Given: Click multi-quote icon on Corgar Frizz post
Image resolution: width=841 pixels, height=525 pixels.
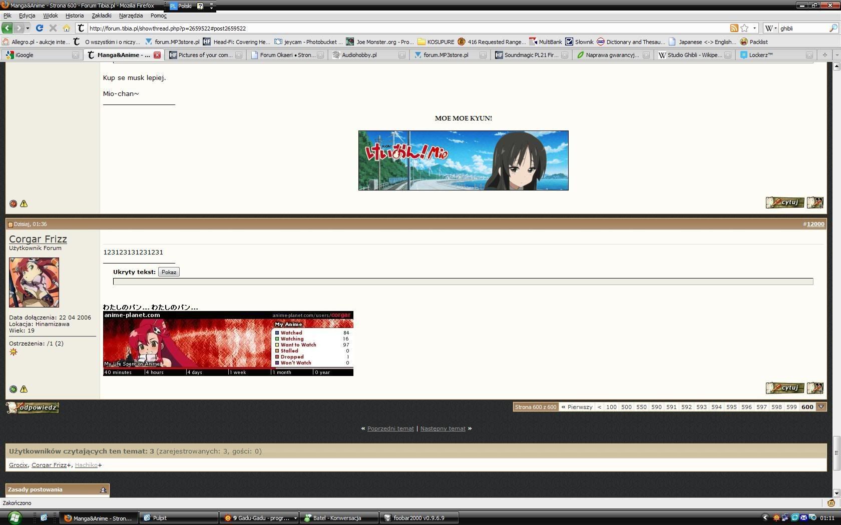Looking at the screenshot, I should 815,388.
